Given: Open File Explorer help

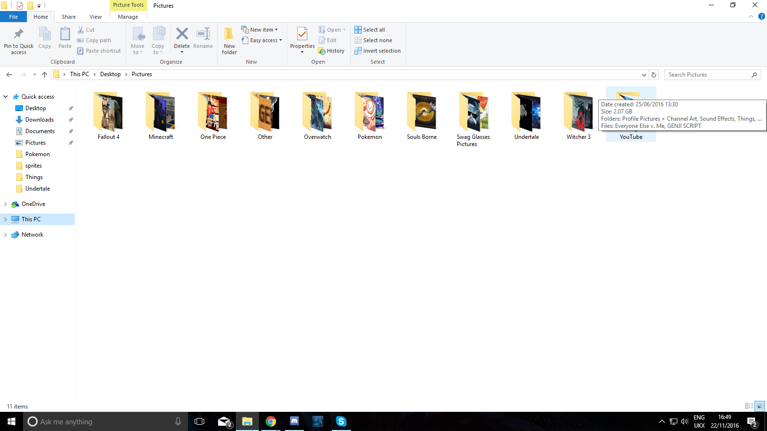Looking at the screenshot, I should tap(761, 17).
